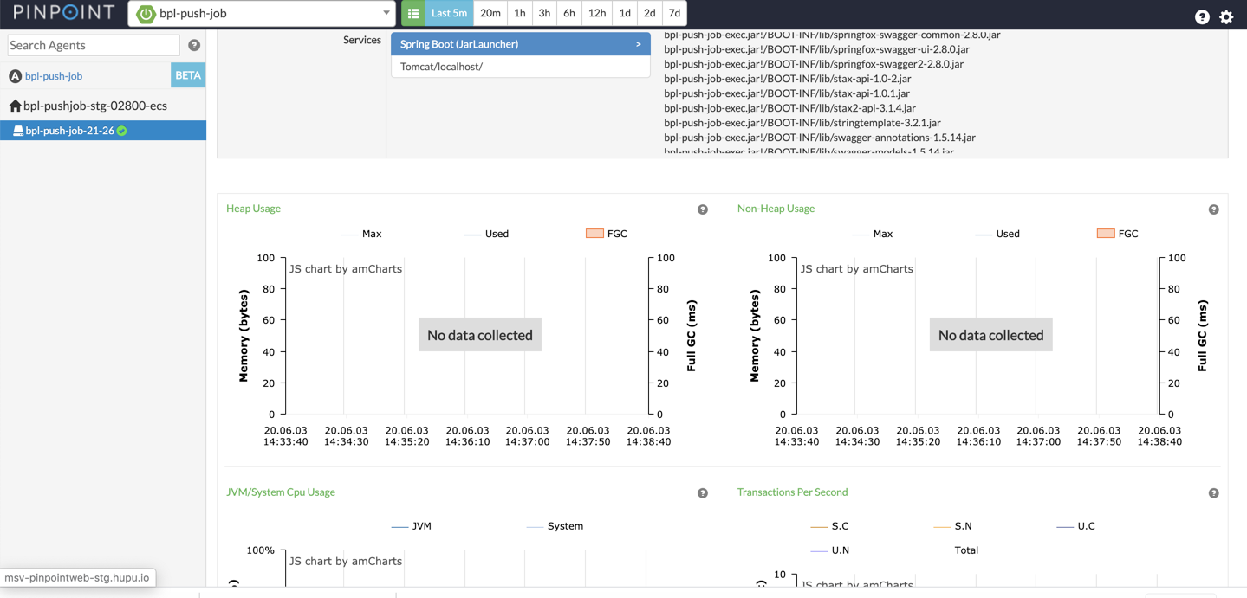Select the 7d time range
Viewport: 1247px width, 598px height.
tap(674, 13)
